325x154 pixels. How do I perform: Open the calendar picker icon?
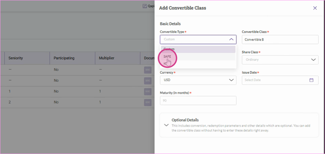(x=311, y=80)
